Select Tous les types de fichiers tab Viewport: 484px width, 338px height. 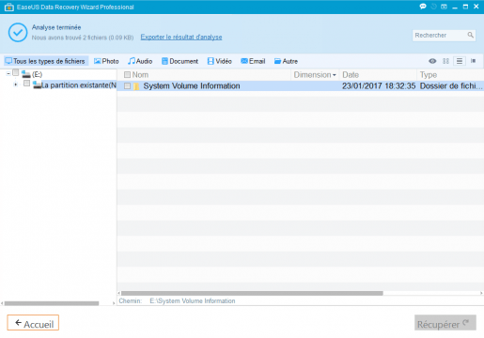[x=45, y=61]
